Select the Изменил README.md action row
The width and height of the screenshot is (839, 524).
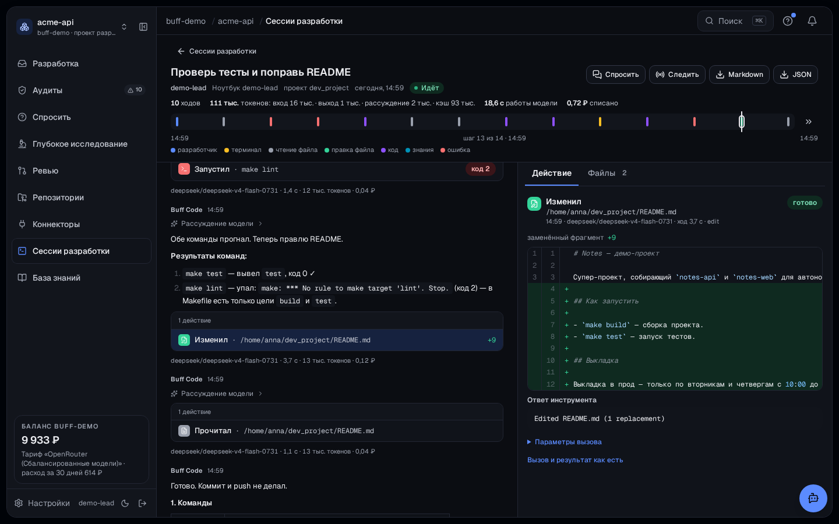coord(337,340)
